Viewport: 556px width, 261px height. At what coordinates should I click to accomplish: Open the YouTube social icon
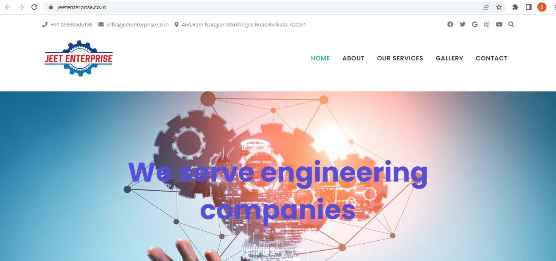coord(499,24)
